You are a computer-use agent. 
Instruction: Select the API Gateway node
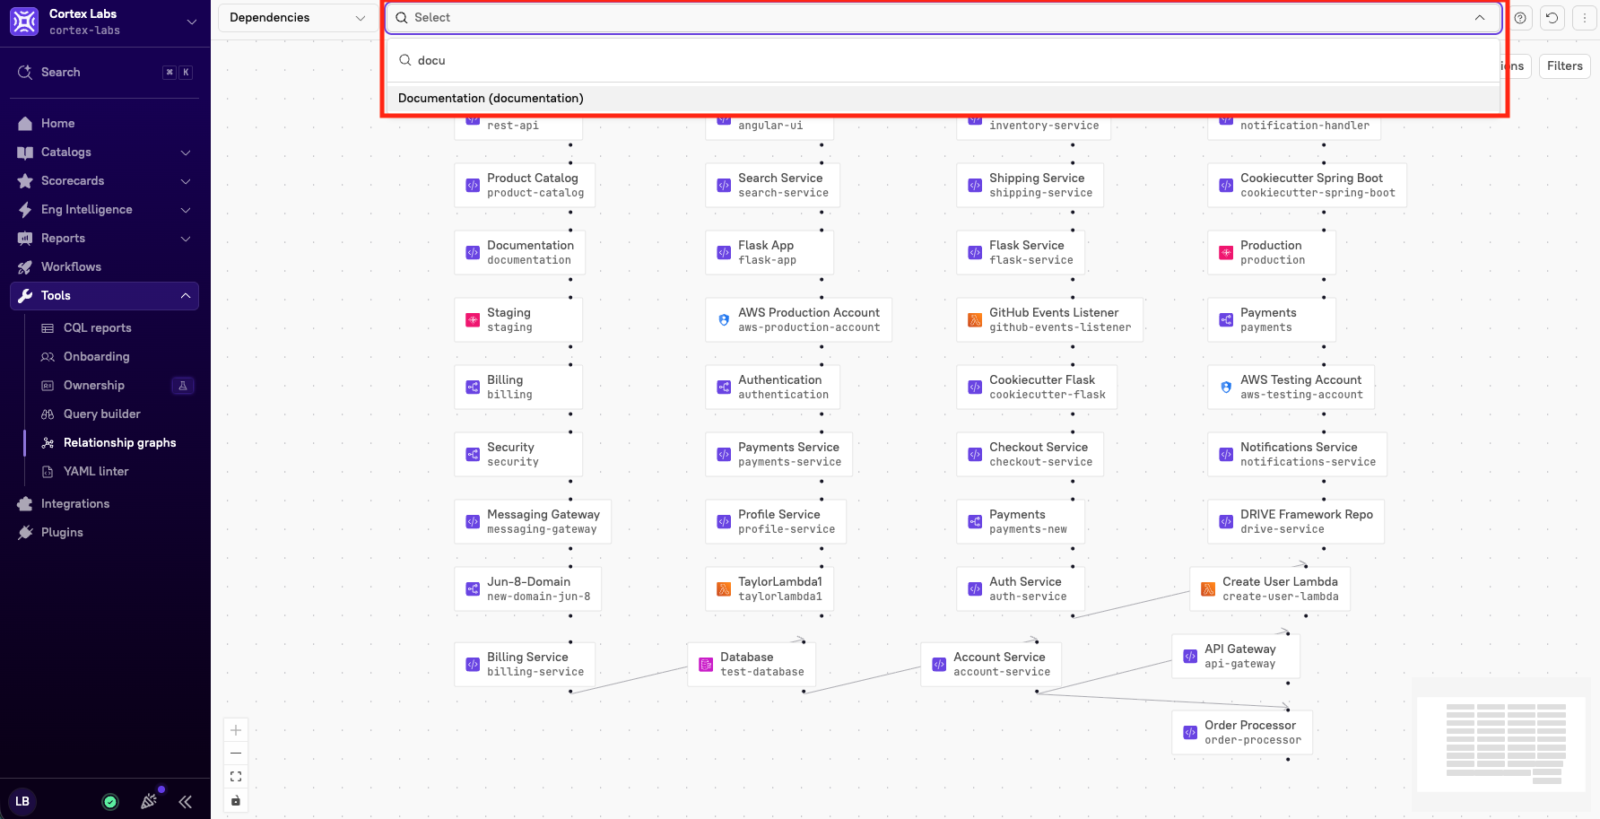[x=1235, y=656]
